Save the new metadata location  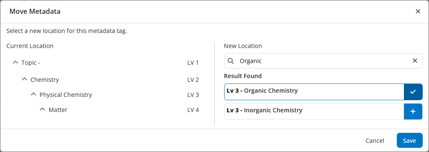[409, 141]
